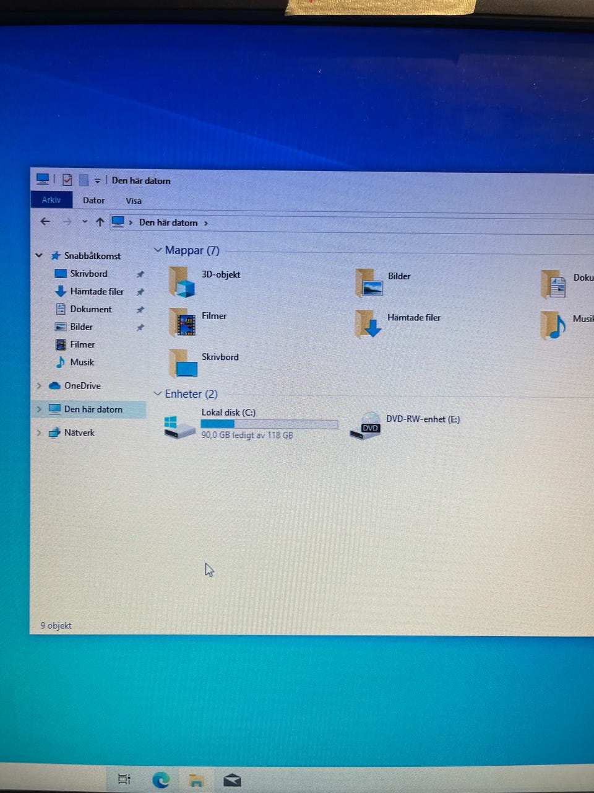Viewport: 594px width, 793px height.
Task: Expand the OneDrive tree node
Action: point(39,386)
